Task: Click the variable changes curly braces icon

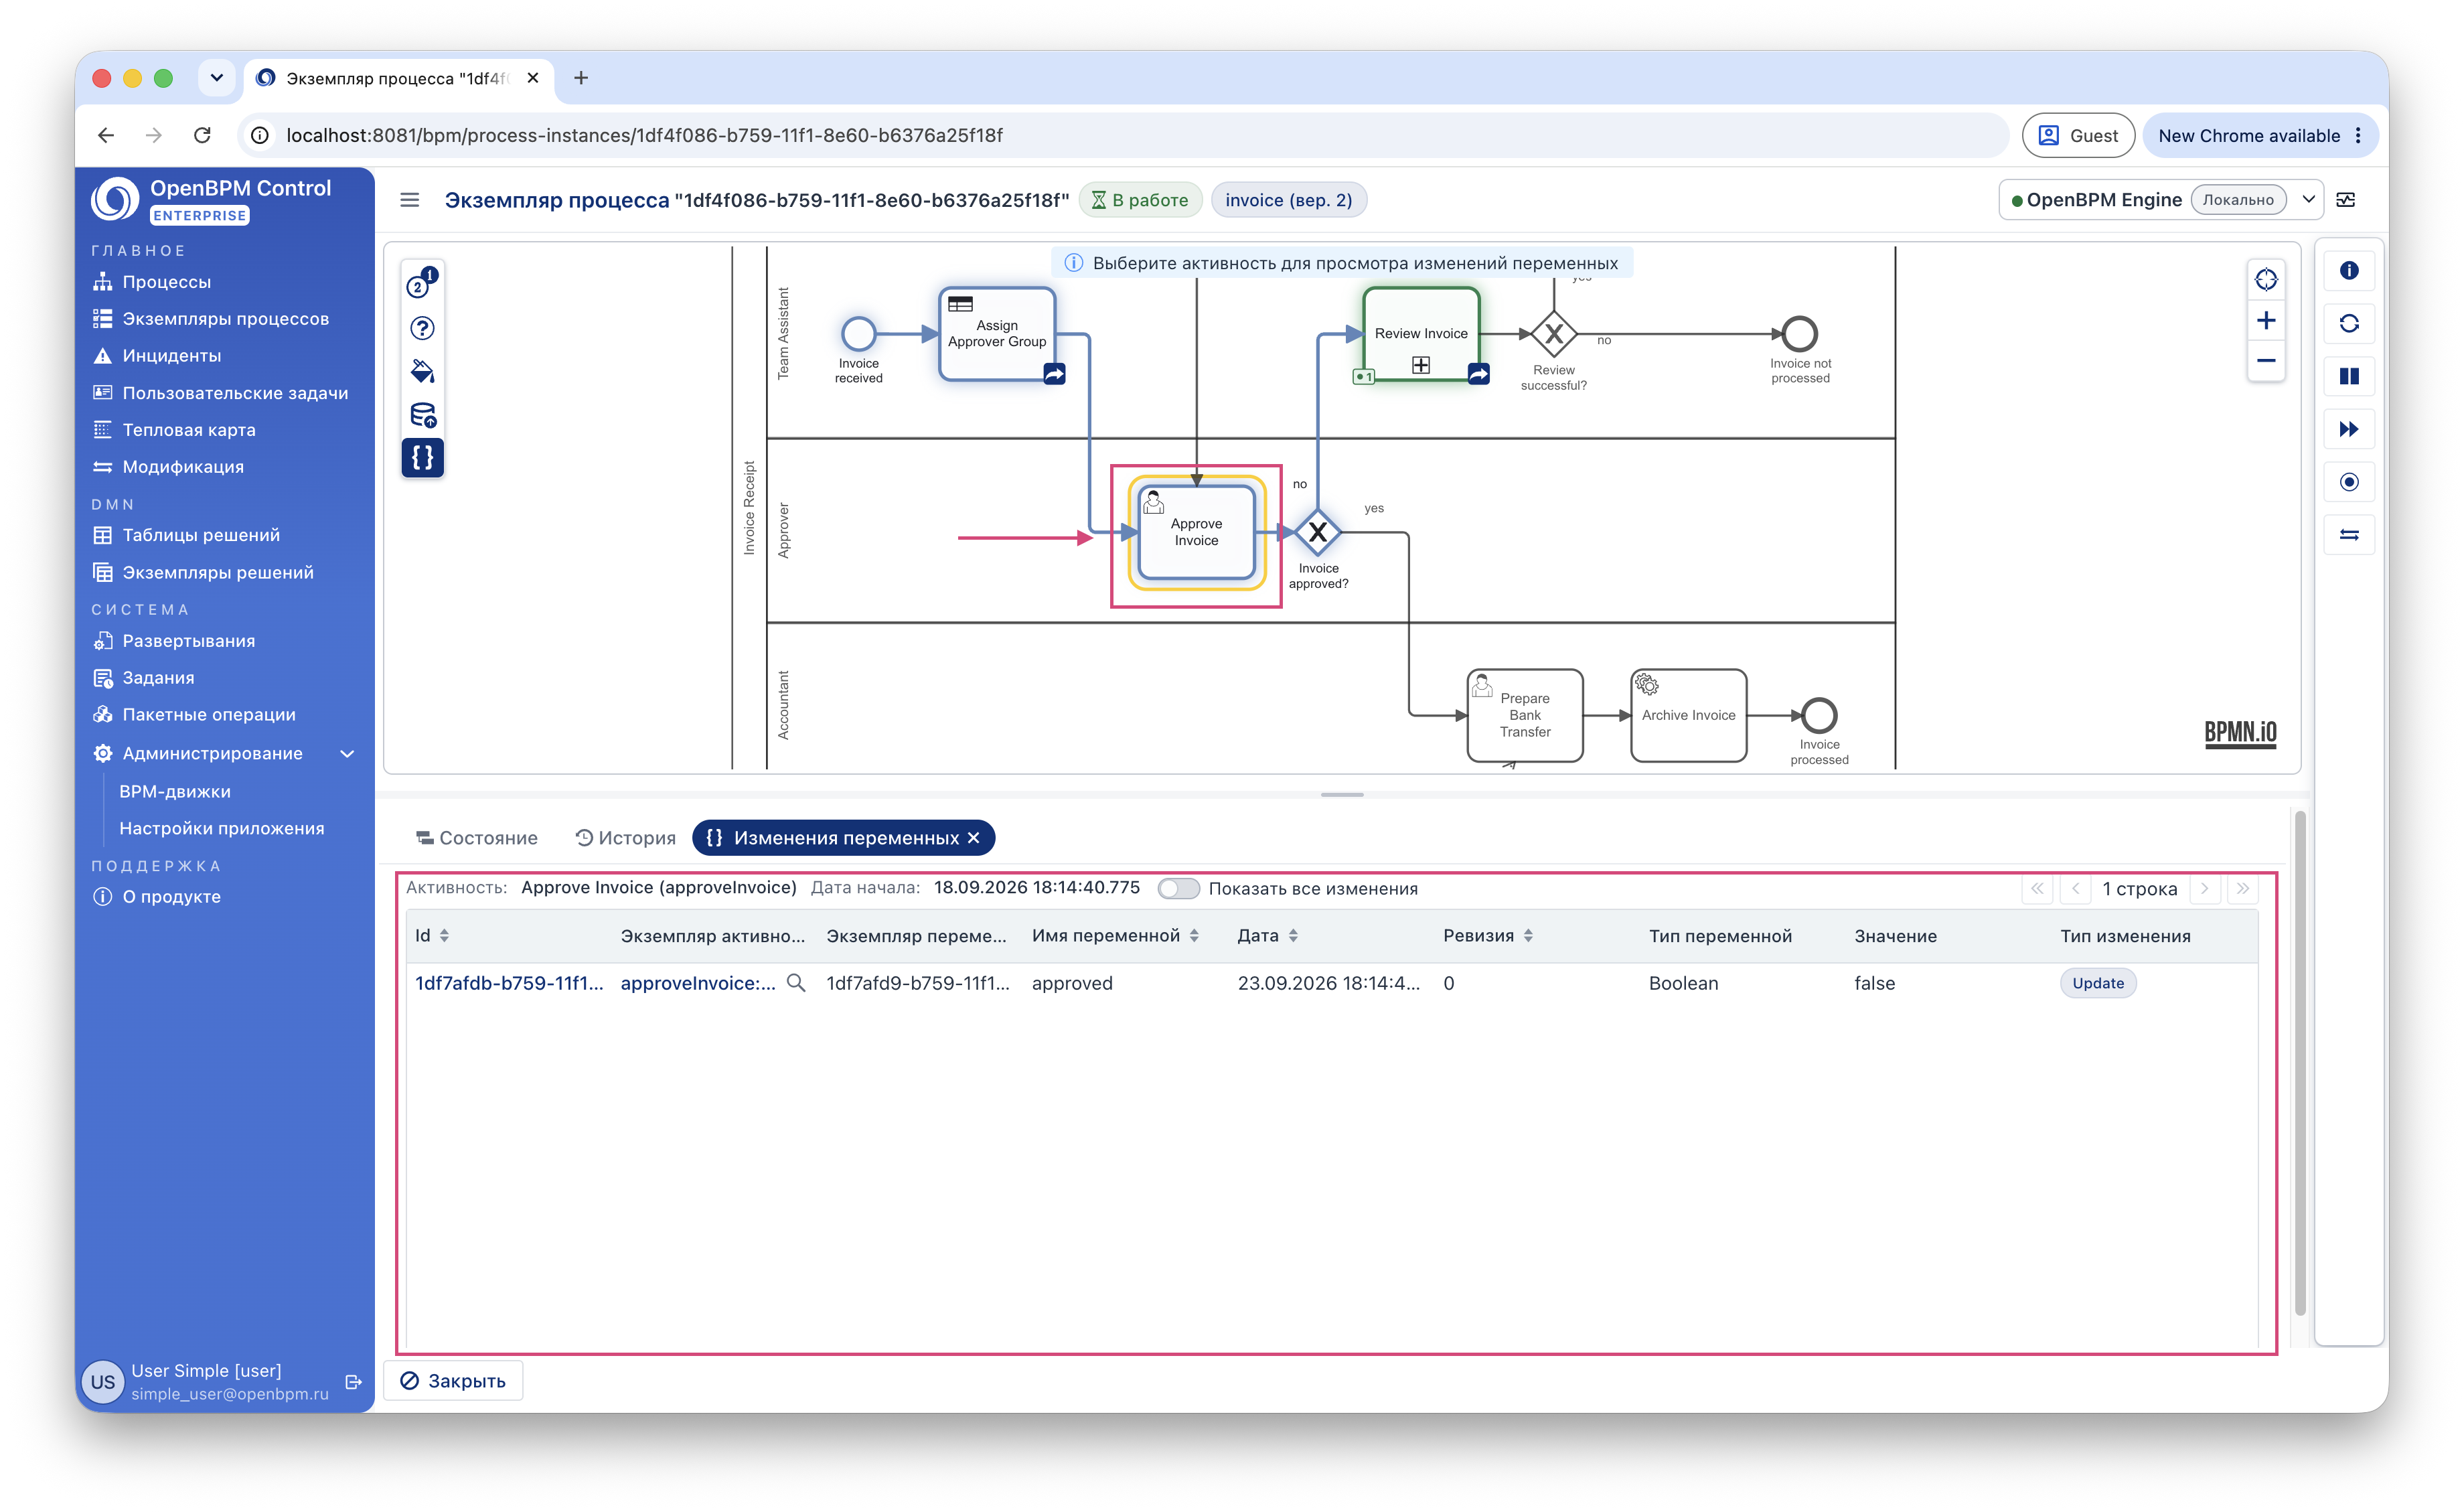Action: 422,458
